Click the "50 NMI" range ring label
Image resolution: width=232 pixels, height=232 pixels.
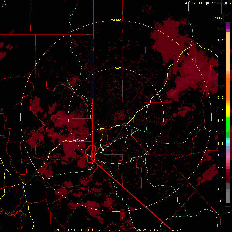(116, 68)
